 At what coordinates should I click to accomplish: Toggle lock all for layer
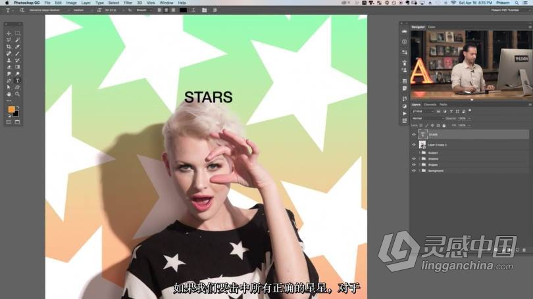pyautogui.click(x=444, y=126)
